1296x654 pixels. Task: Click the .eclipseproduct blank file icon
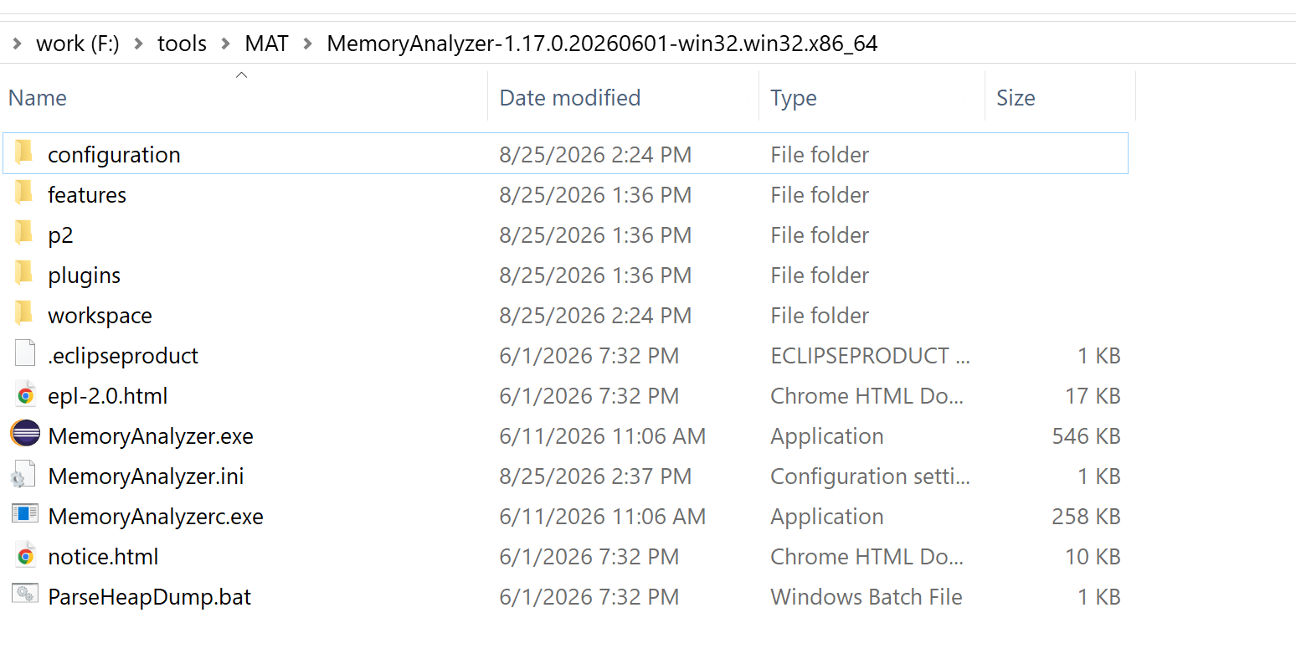point(25,355)
